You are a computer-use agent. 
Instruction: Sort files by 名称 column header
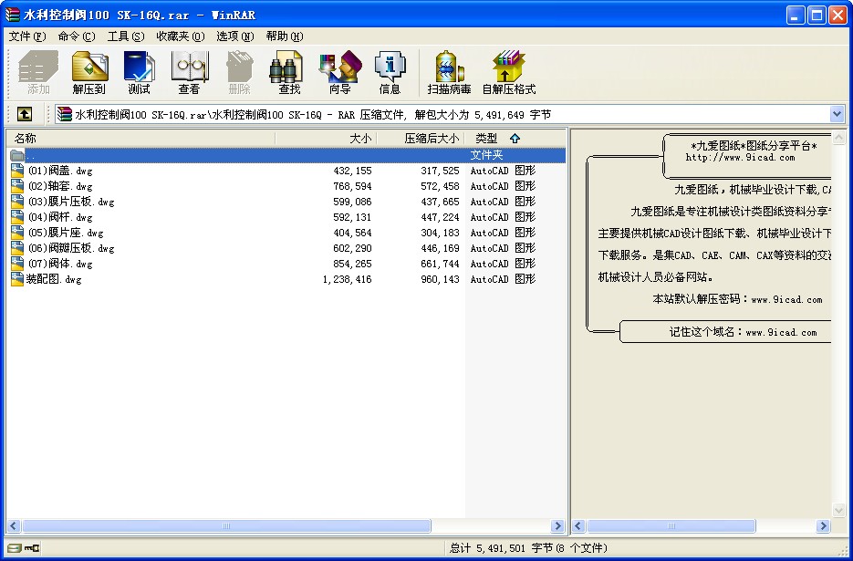(x=137, y=139)
